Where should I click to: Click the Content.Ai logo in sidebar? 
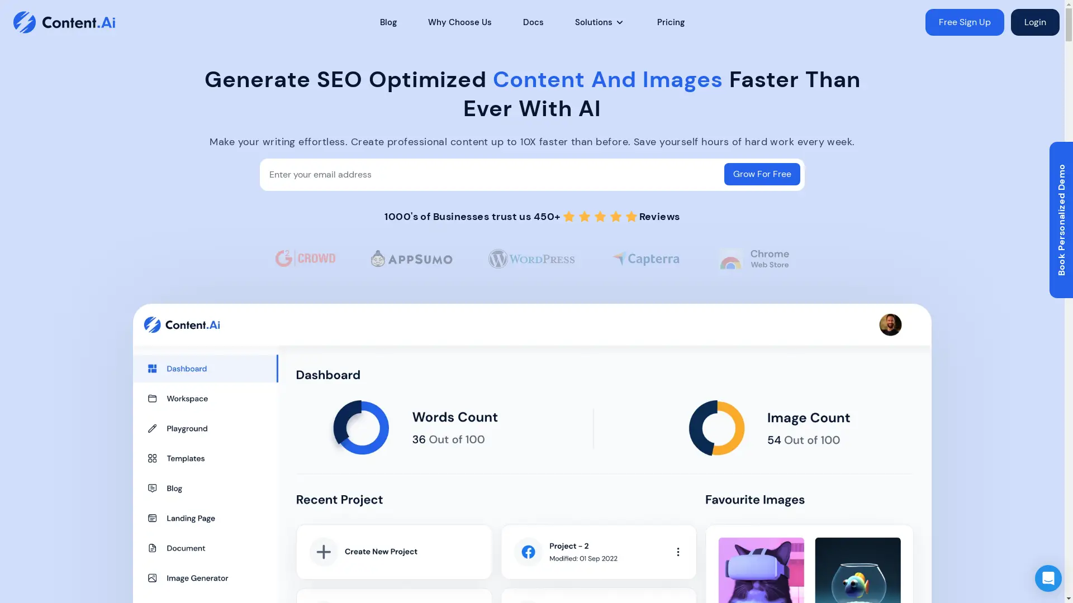(181, 324)
